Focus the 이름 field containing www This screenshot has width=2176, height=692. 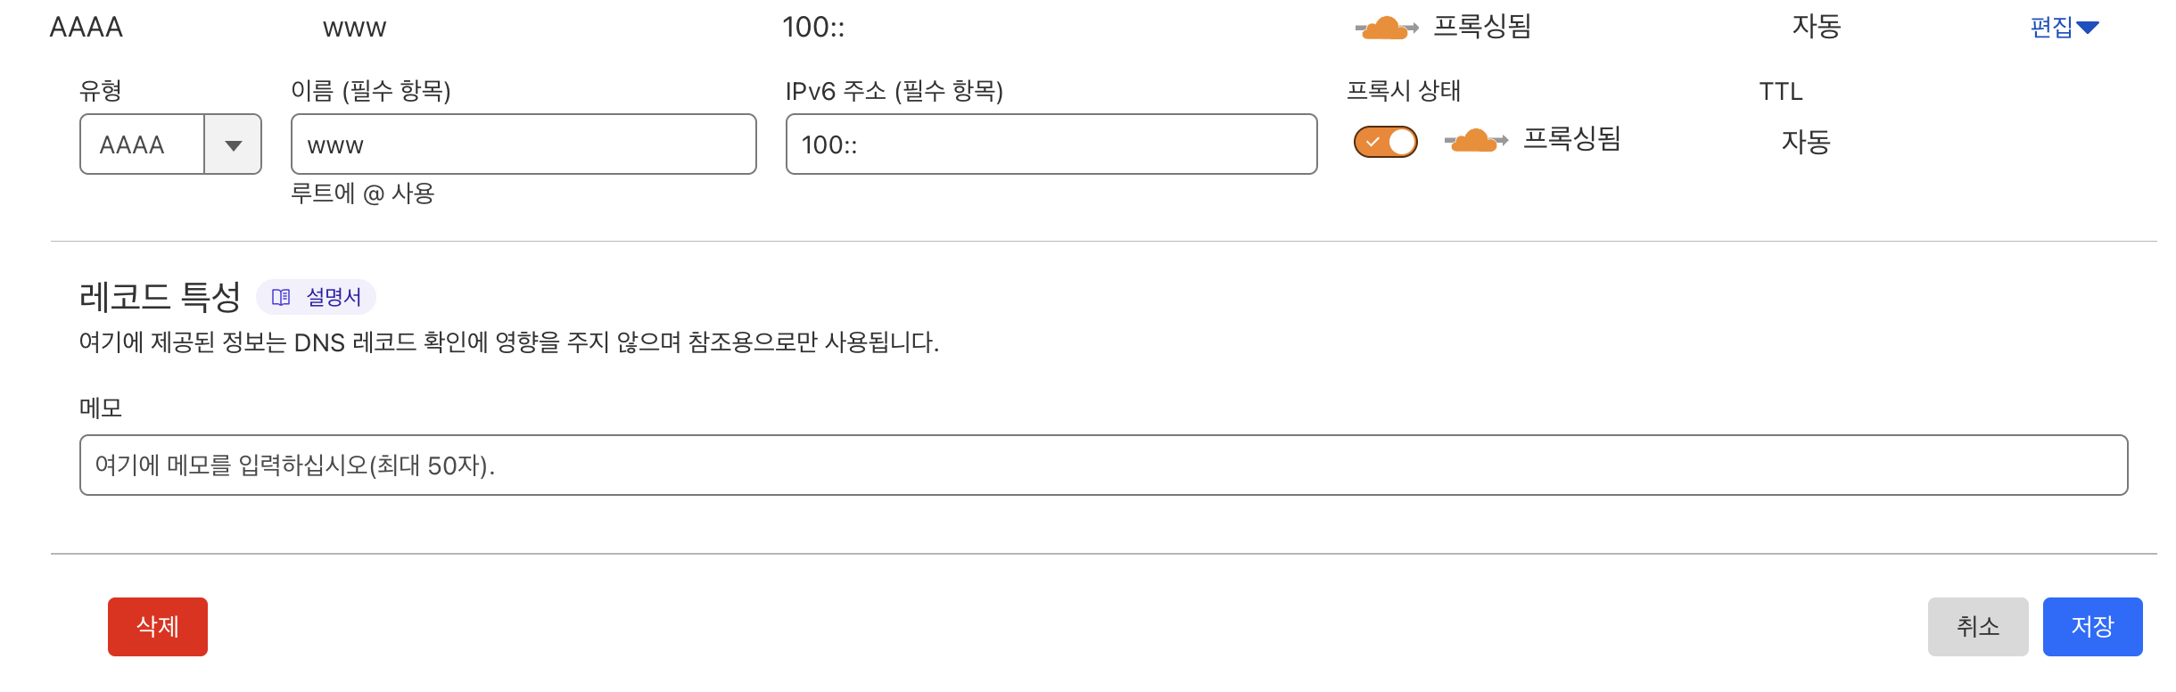tap(523, 144)
